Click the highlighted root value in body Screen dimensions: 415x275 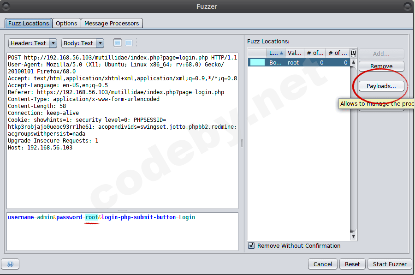[x=92, y=217]
